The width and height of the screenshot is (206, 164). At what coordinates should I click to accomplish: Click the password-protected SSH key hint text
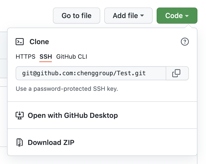67,89
